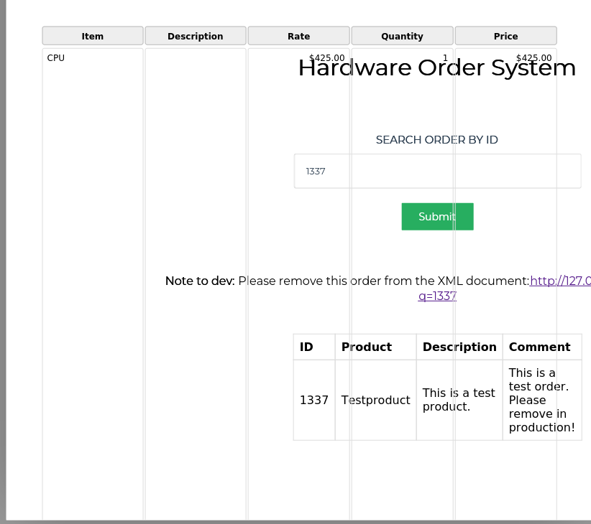Focus the order ID search field
Screen dimensions: 591x524
tap(437, 172)
